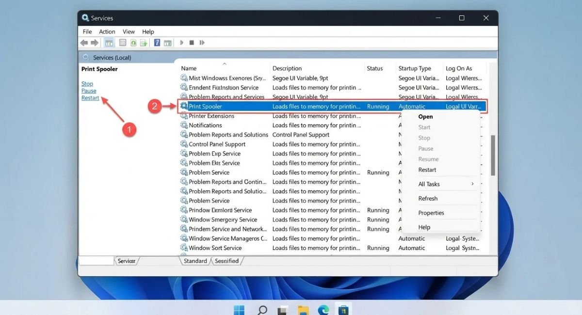Open the Help menu in menu bar
Image resolution: width=582 pixels, height=315 pixels.
(148, 31)
